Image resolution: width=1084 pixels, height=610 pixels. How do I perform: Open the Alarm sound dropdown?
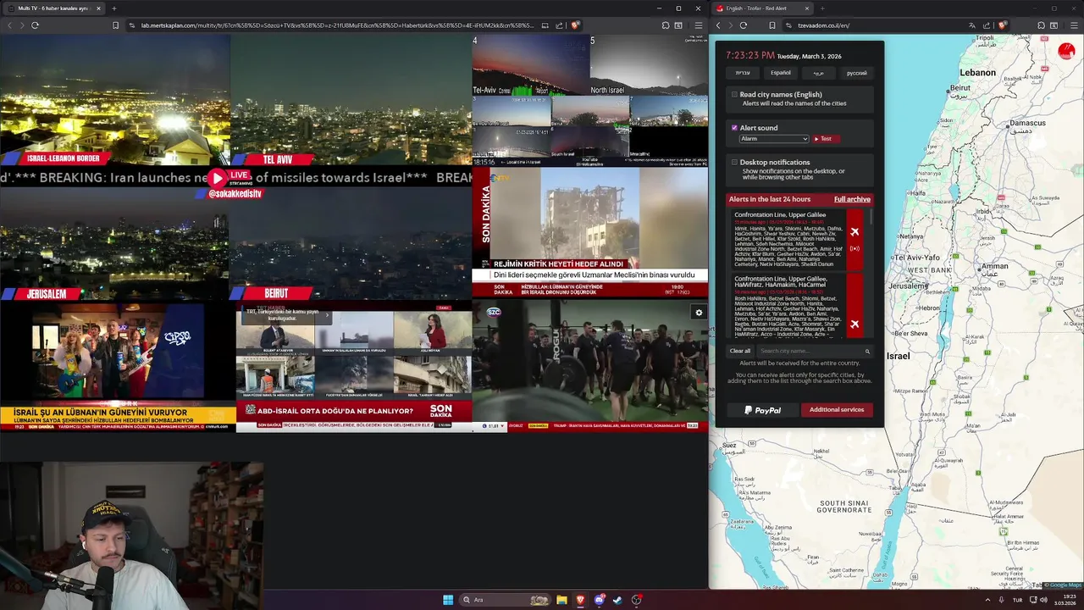click(x=774, y=139)
